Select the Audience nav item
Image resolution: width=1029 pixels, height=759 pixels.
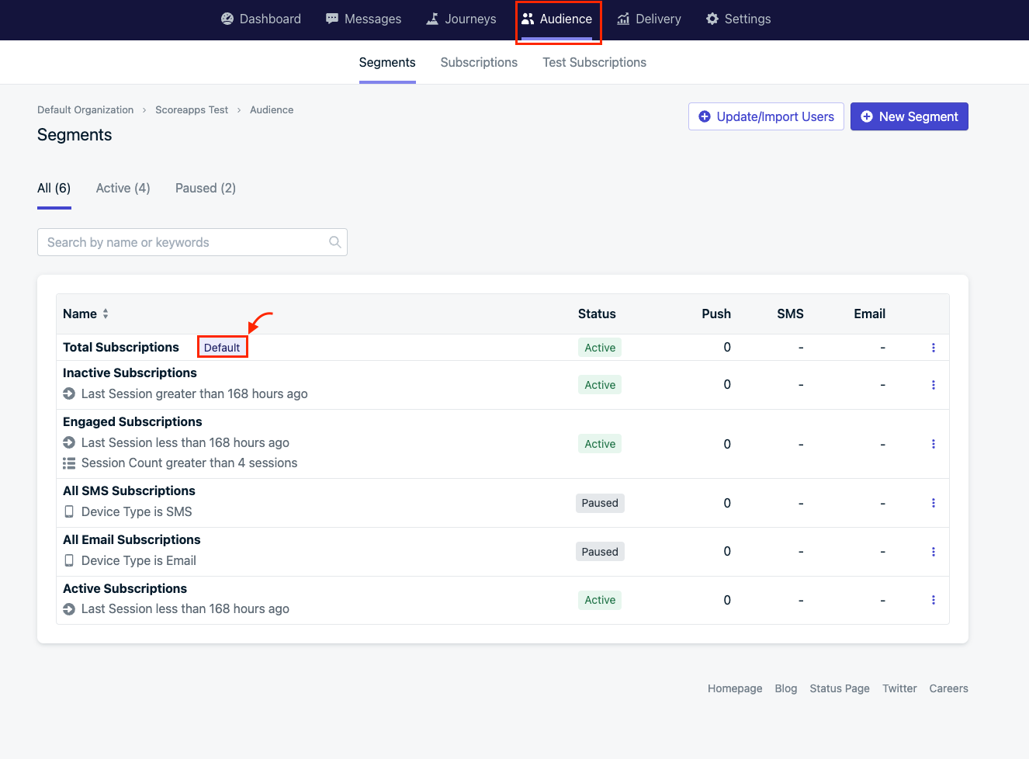pyautogui.click(x=557, y=19)
